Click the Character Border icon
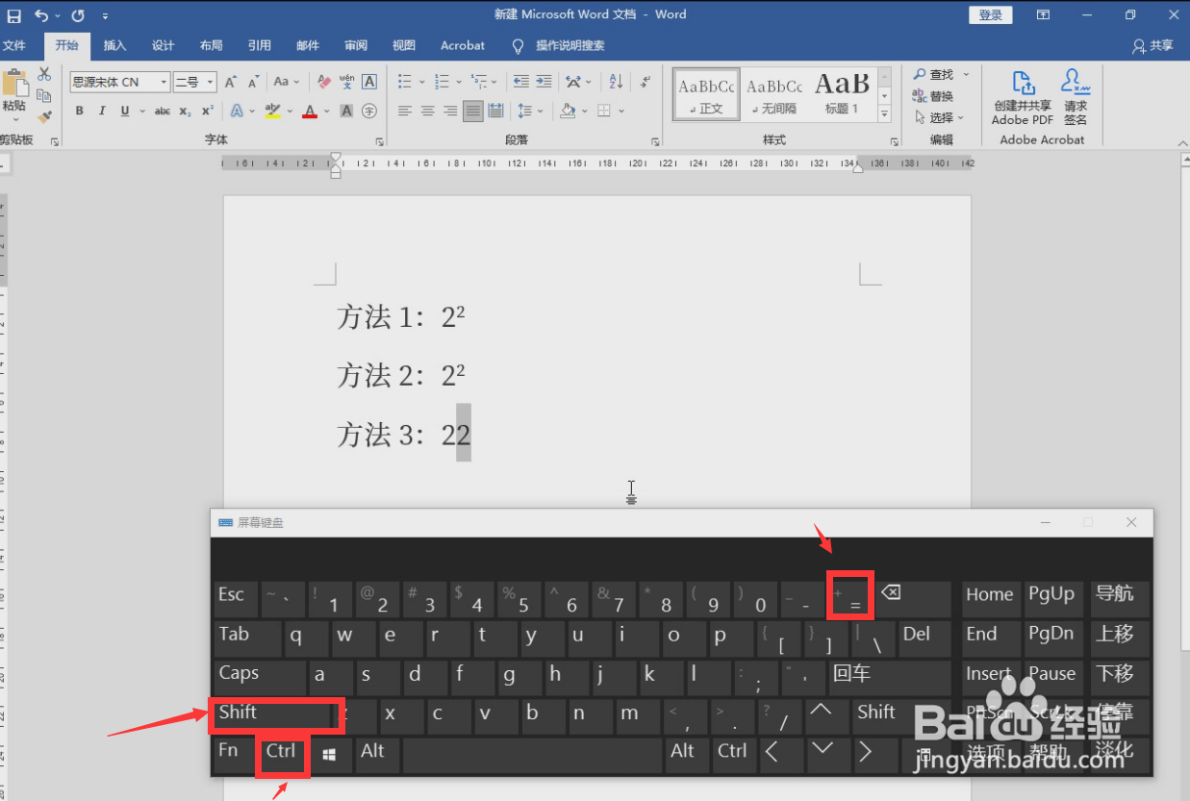The image size is (1190, 801). click(368, 83)
